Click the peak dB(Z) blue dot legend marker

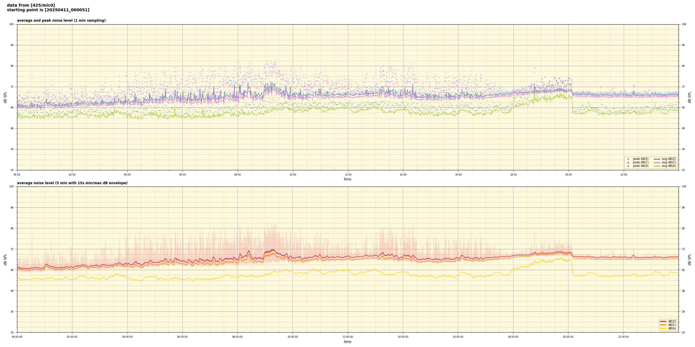(628, 159)
